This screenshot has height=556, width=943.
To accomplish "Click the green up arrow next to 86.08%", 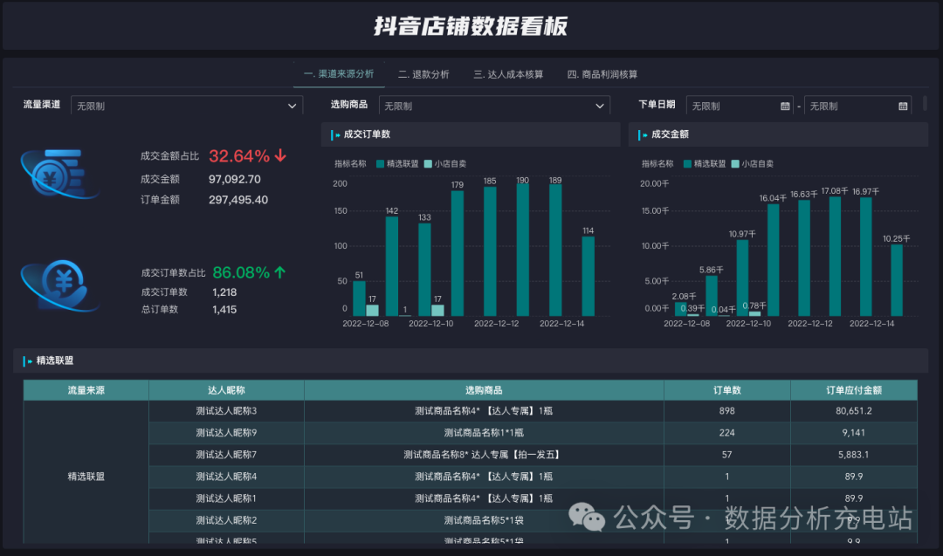I will (279, 272).
